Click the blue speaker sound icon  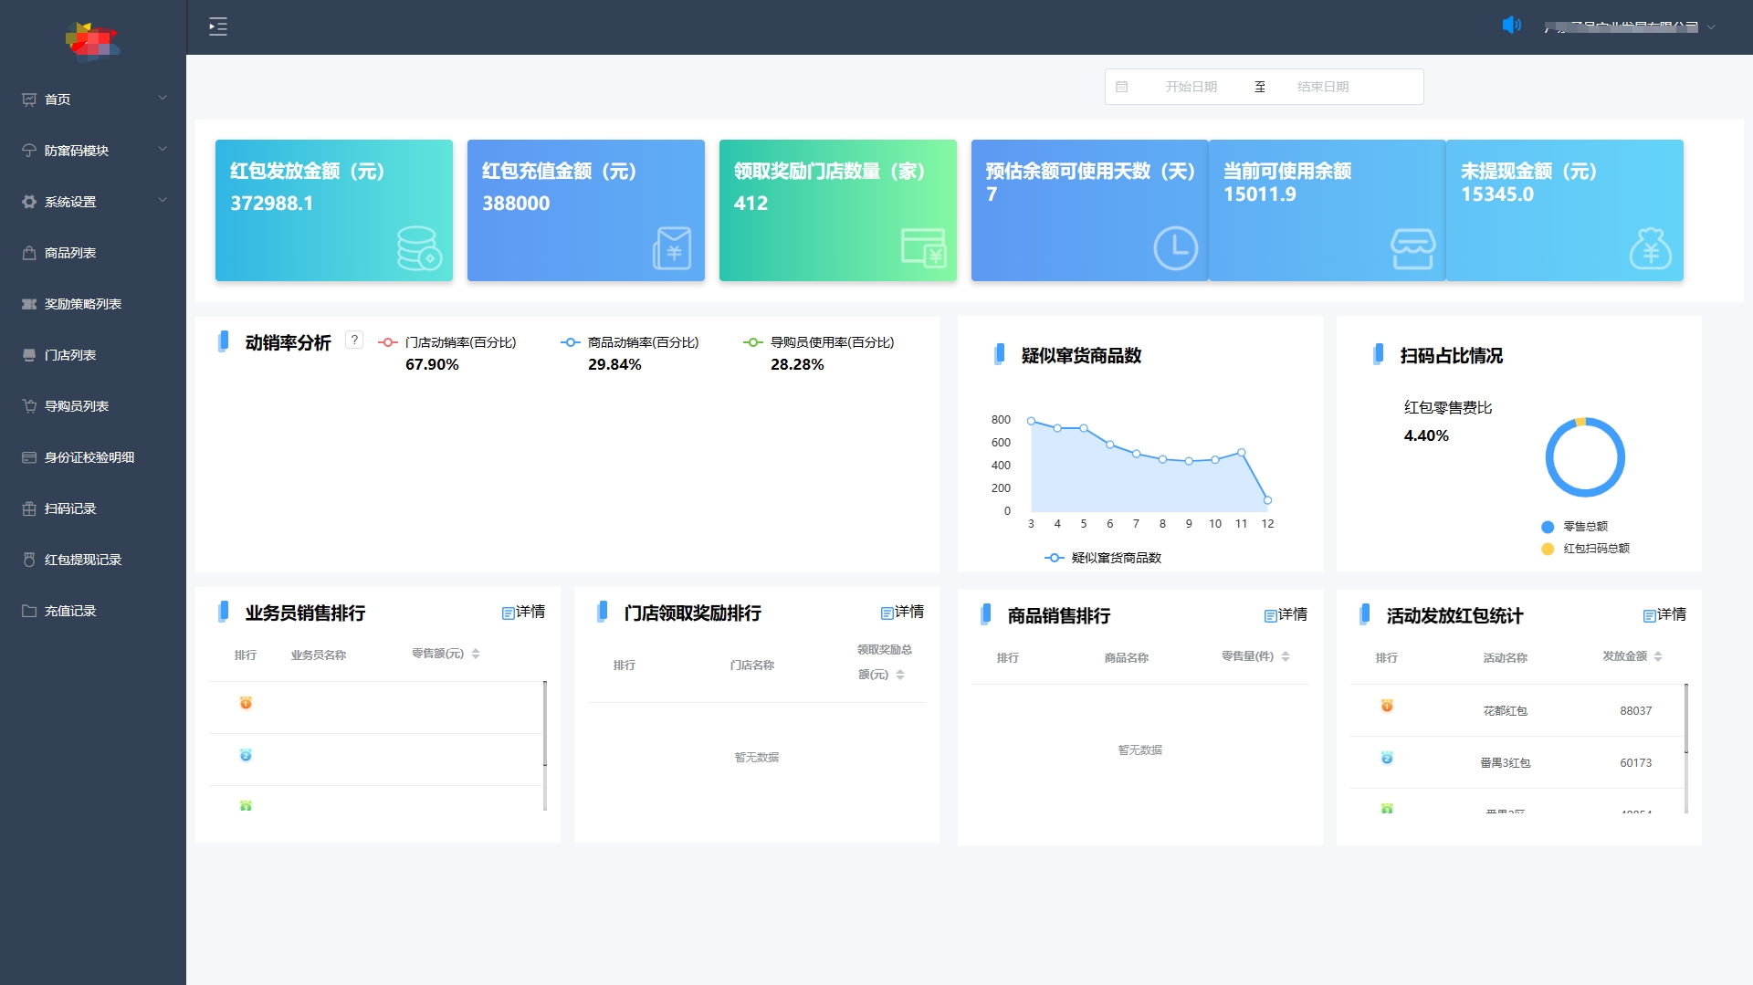point(1512,25)
